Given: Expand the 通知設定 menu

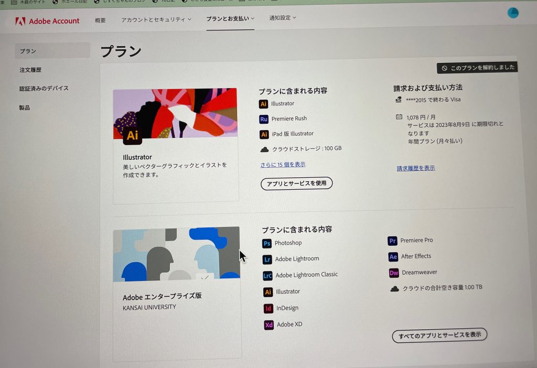Looking at the screenshot, I should [x=283, y=18].
